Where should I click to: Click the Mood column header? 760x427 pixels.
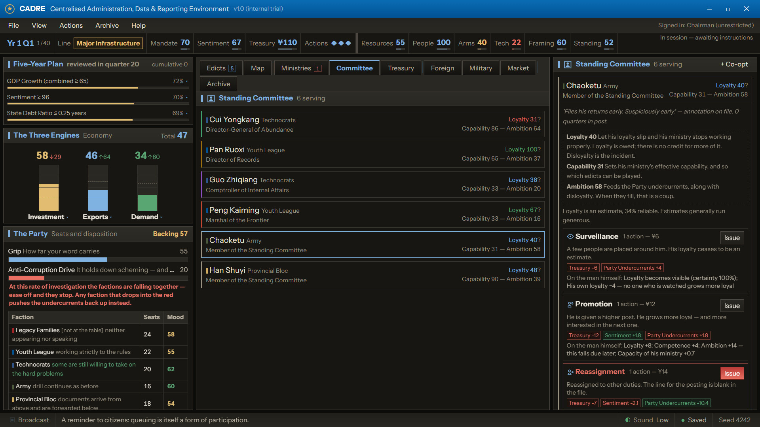point(175,317)
